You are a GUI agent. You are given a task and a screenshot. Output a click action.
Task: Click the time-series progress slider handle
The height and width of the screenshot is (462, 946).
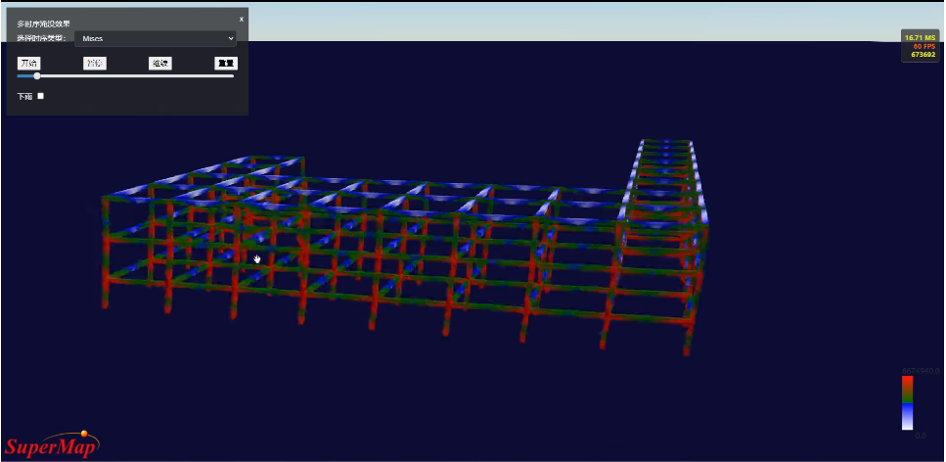pos(37,76)
